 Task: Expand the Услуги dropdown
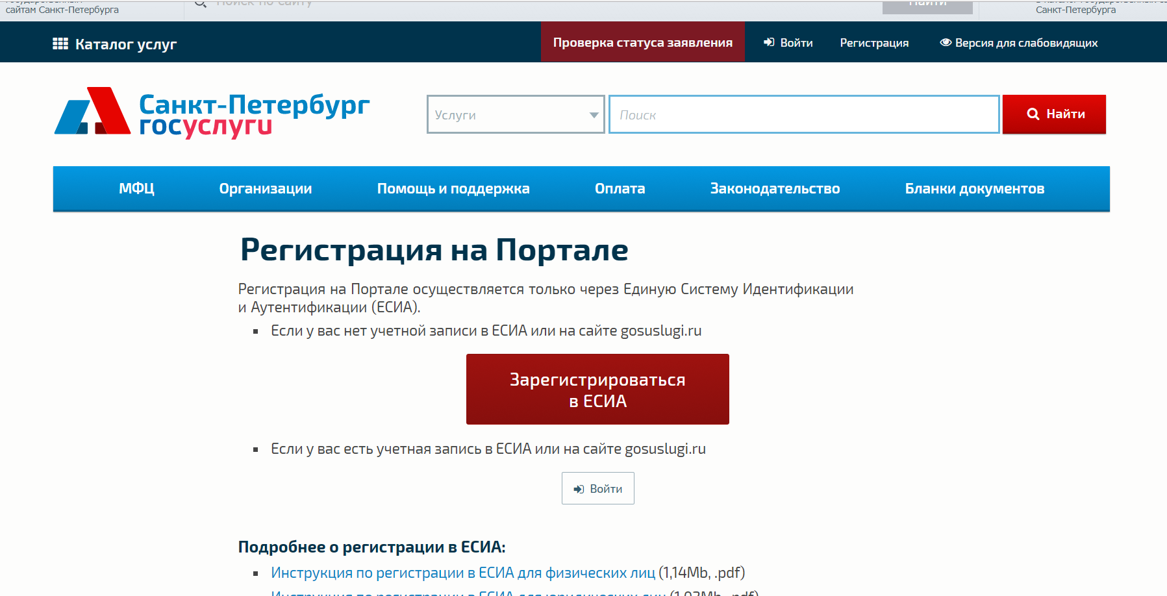click(516, 114)
